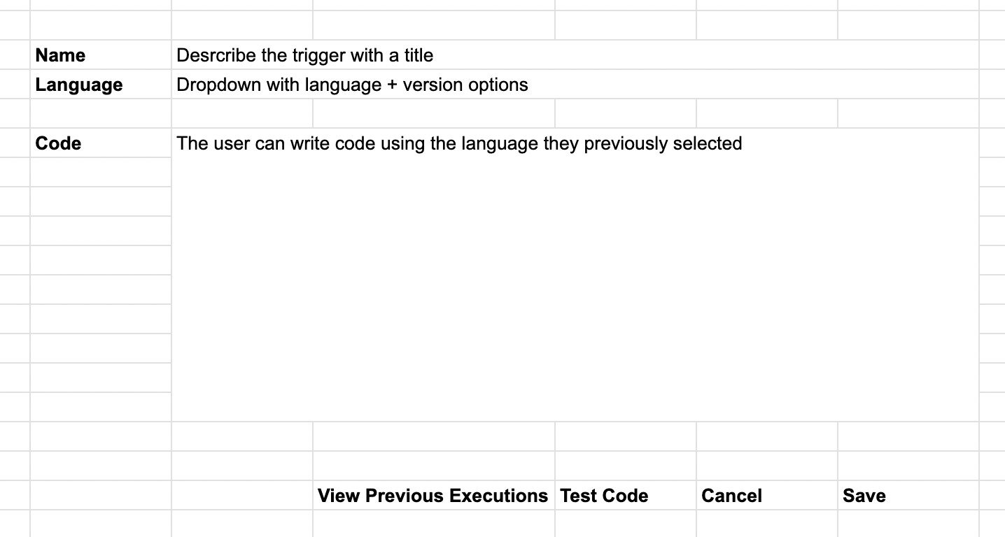Select the bold Code label cell

coord(101,143)
